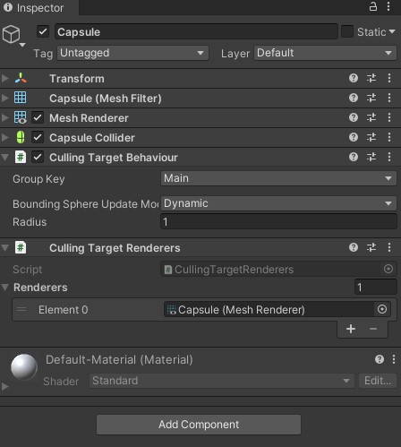
Task: Open Capsule Collider three-dot menu
Action: pos(389,137)
